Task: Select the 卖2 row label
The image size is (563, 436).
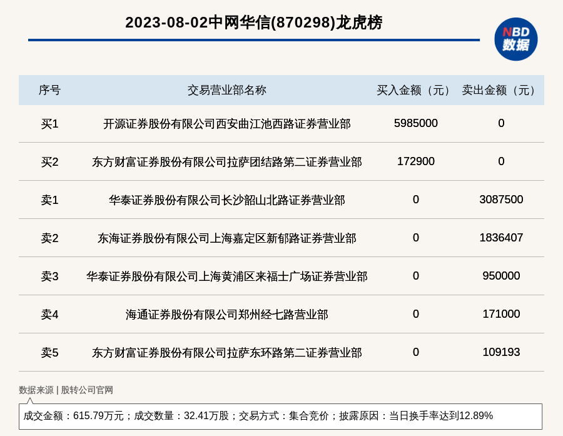Action: tap(49, 238)
